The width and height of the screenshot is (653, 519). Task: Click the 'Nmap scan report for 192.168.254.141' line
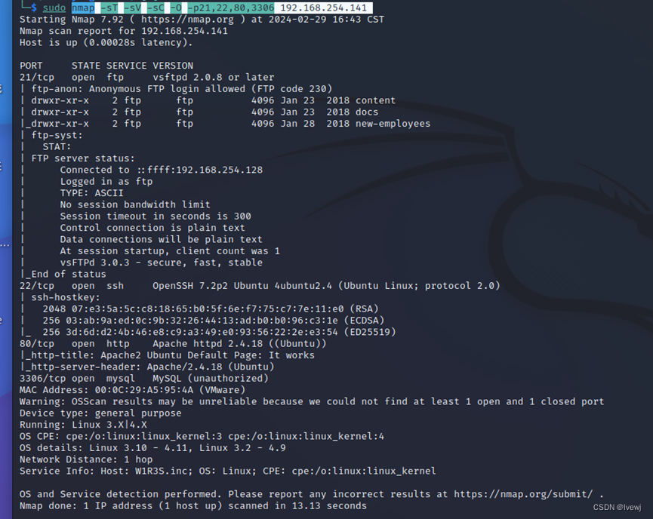tap(124, 31)
